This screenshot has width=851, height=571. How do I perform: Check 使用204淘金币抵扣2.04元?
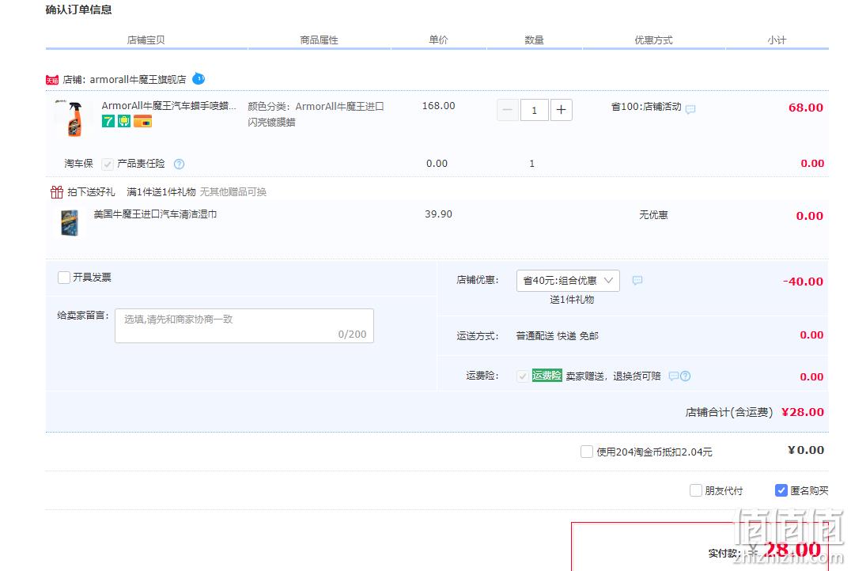[587, 452]
